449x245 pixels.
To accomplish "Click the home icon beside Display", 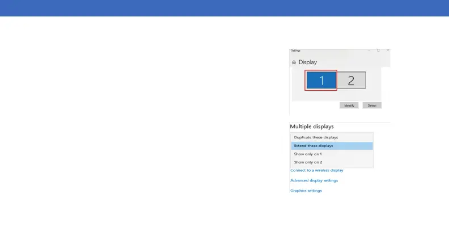I will (x=294, y=62).
